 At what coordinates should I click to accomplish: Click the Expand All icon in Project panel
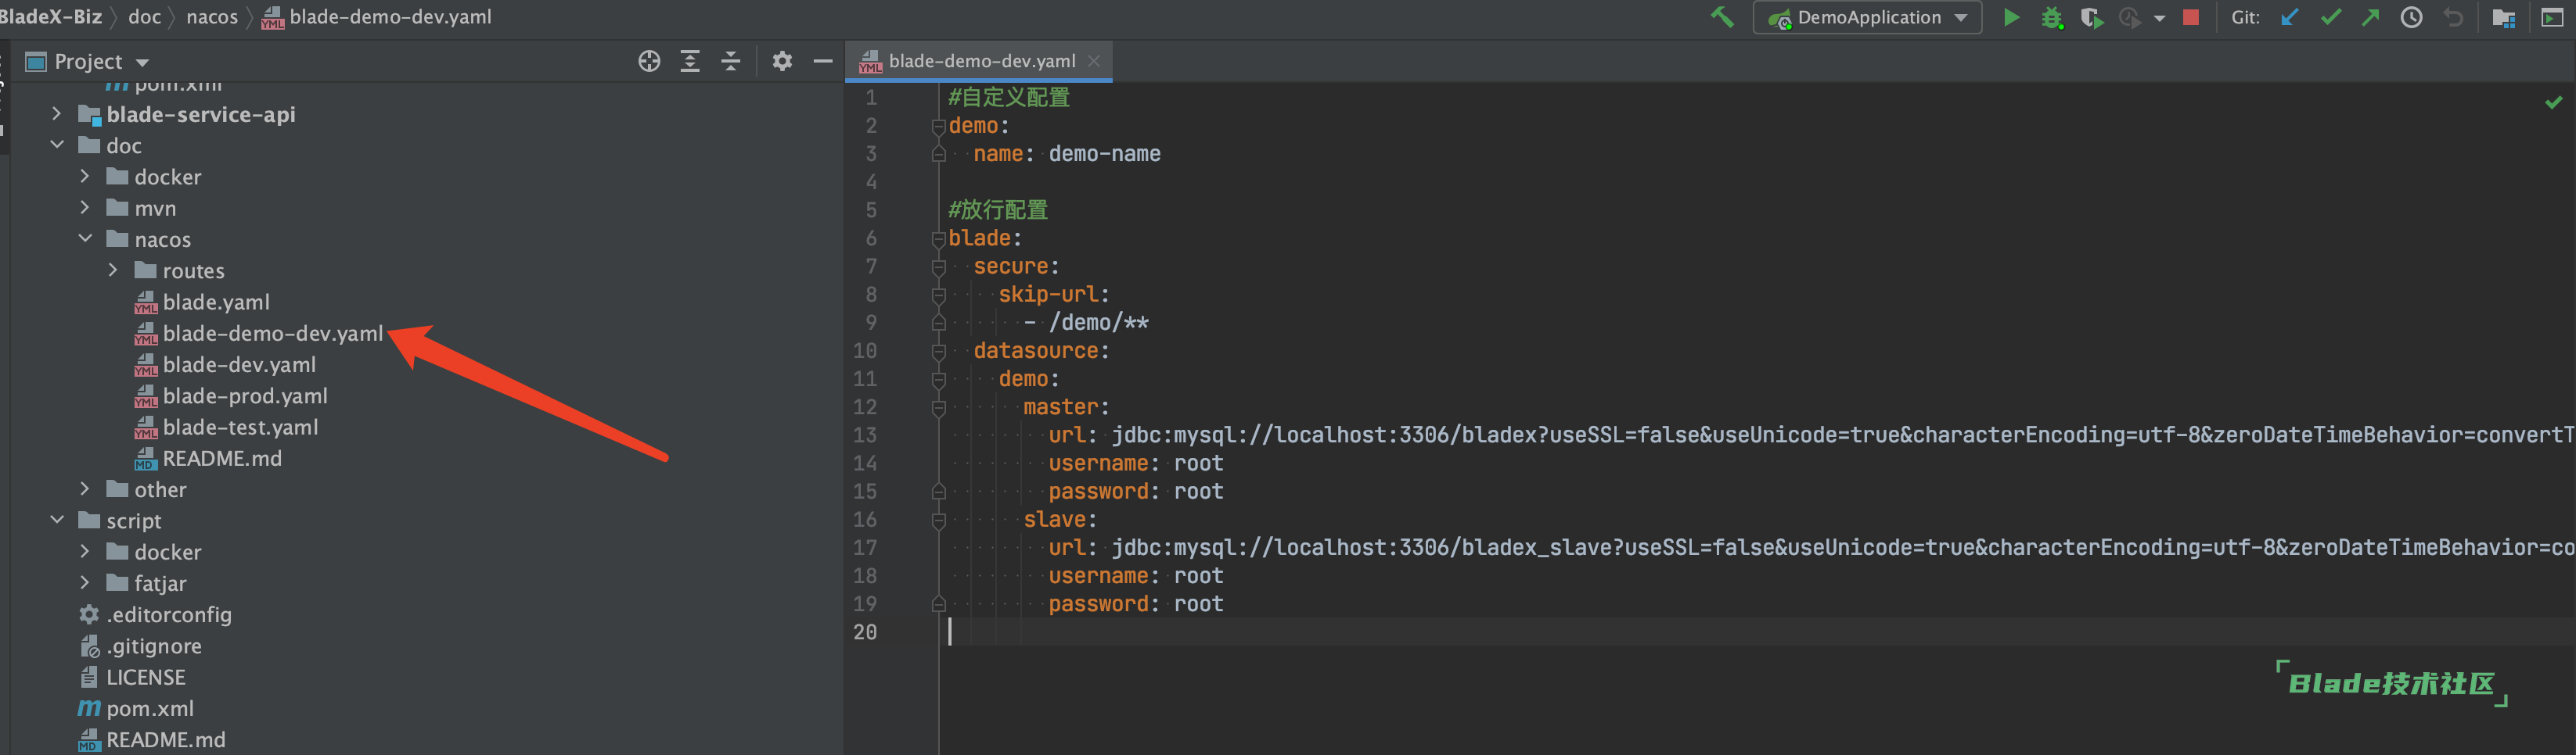point(690,61)
